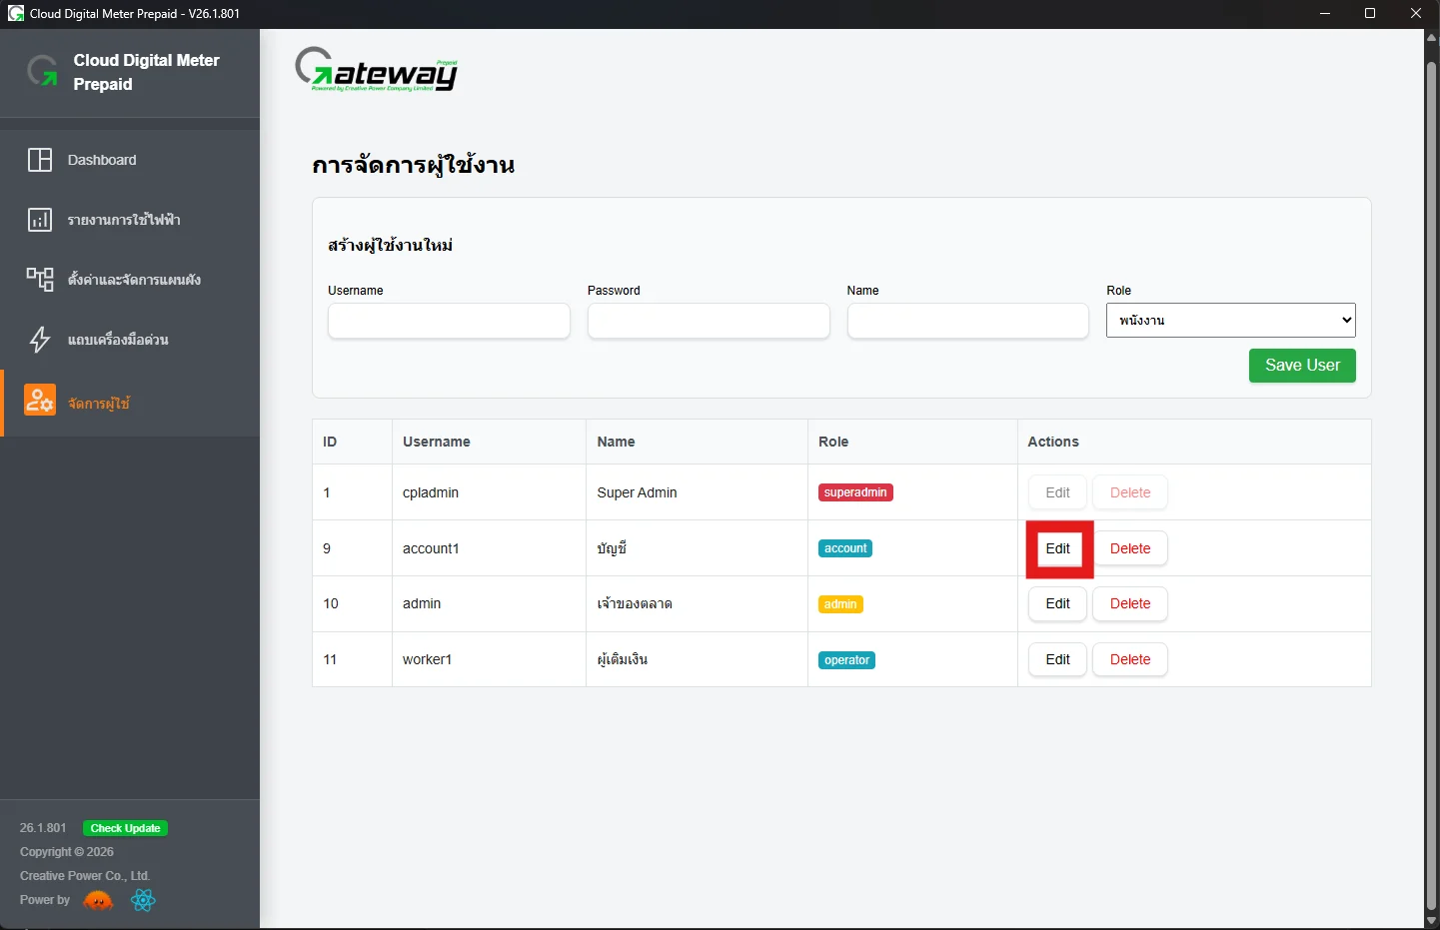This screenshot has height=930, width=1440.
Task: Click the superadmin role badge
Action: point(855,492)
